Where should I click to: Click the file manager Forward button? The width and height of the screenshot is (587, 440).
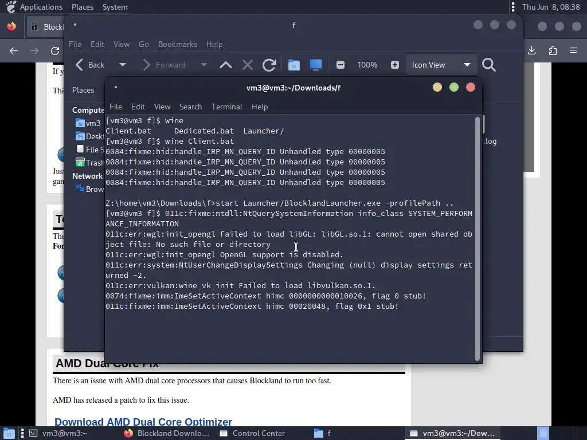(x=164, y=65)
